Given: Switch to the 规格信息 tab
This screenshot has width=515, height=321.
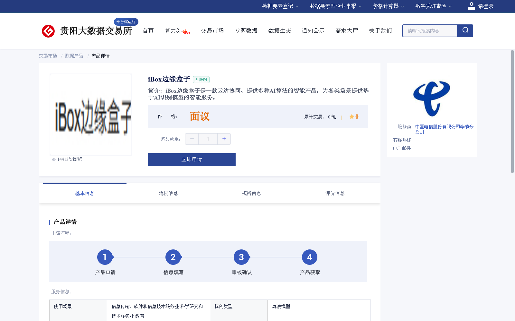Looking at the screenshot, I should [251, 193].
